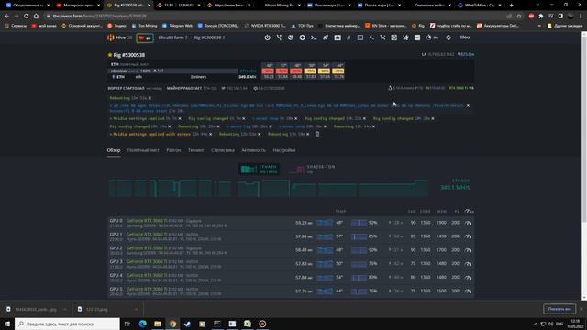This screenshot has width=587, height=330.
Task: Open overclock gauge icon for GPU 2
Action: (468, 250)
